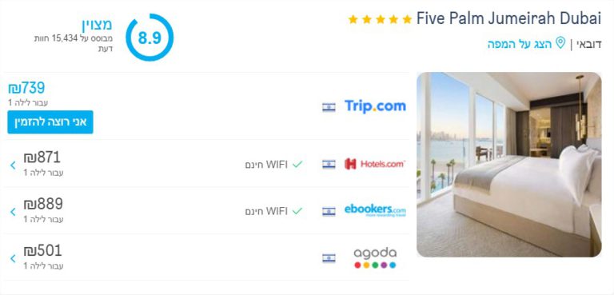Screen dimensions: 614x295
Task: Expand the ₪501 agoda offer chevron
Action: coord(13,258)
